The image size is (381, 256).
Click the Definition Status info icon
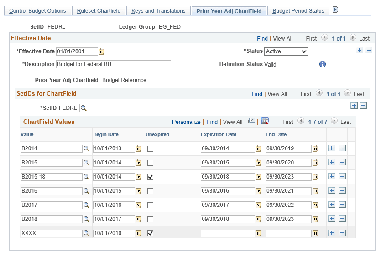(x=323, y=64)
